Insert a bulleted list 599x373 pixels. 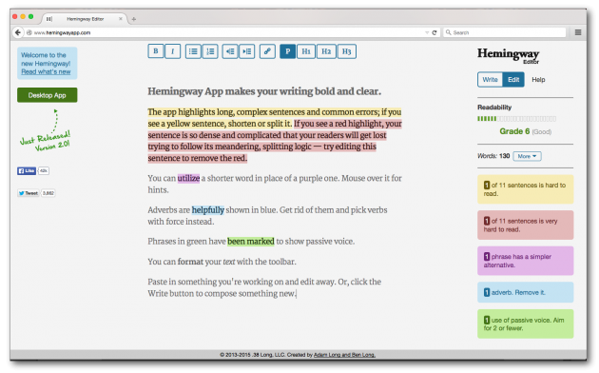tap(193, 51)
